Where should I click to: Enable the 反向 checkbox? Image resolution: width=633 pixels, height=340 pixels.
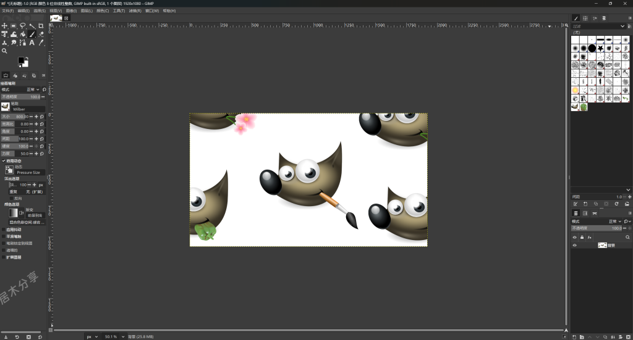point(11,198)
